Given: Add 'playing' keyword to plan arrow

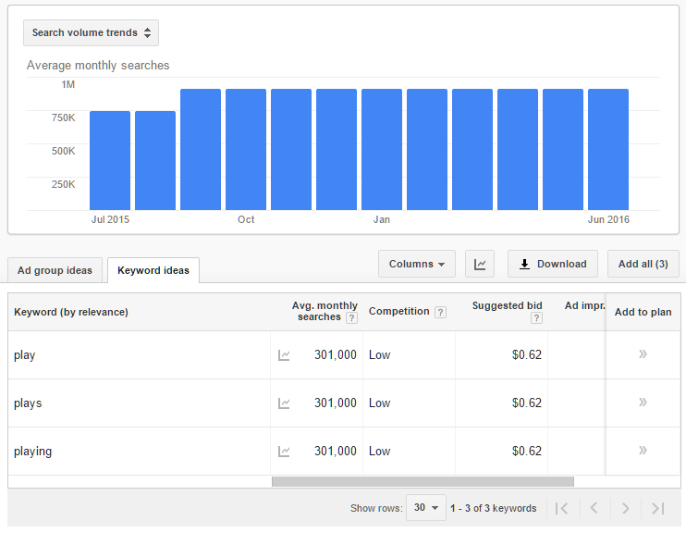Looking at the screenshot, I should (643, 451).
